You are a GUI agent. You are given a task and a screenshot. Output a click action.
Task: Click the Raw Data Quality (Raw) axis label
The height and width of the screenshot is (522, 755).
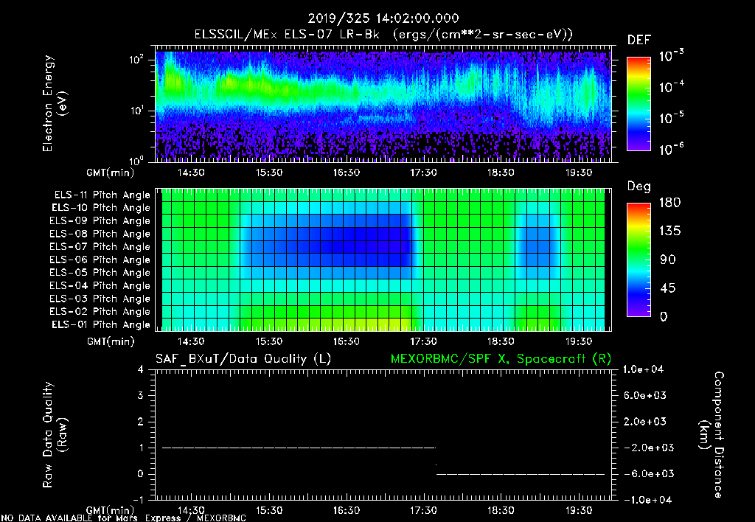pos(55,435)
